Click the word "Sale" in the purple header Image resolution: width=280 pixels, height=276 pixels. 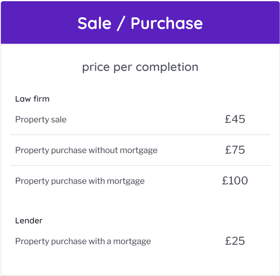(94, 23)
